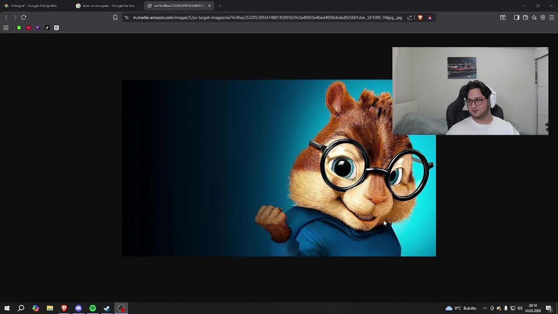Open site settings icon in address bar

126,17
